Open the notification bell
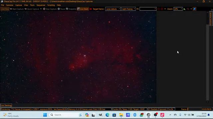 (x=209, y=115)
